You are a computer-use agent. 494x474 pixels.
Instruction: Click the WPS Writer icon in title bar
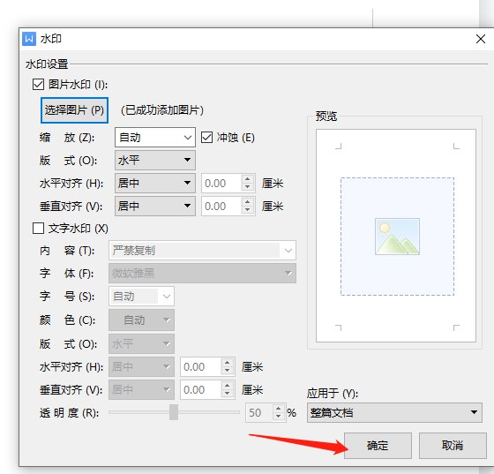[29, 39]
